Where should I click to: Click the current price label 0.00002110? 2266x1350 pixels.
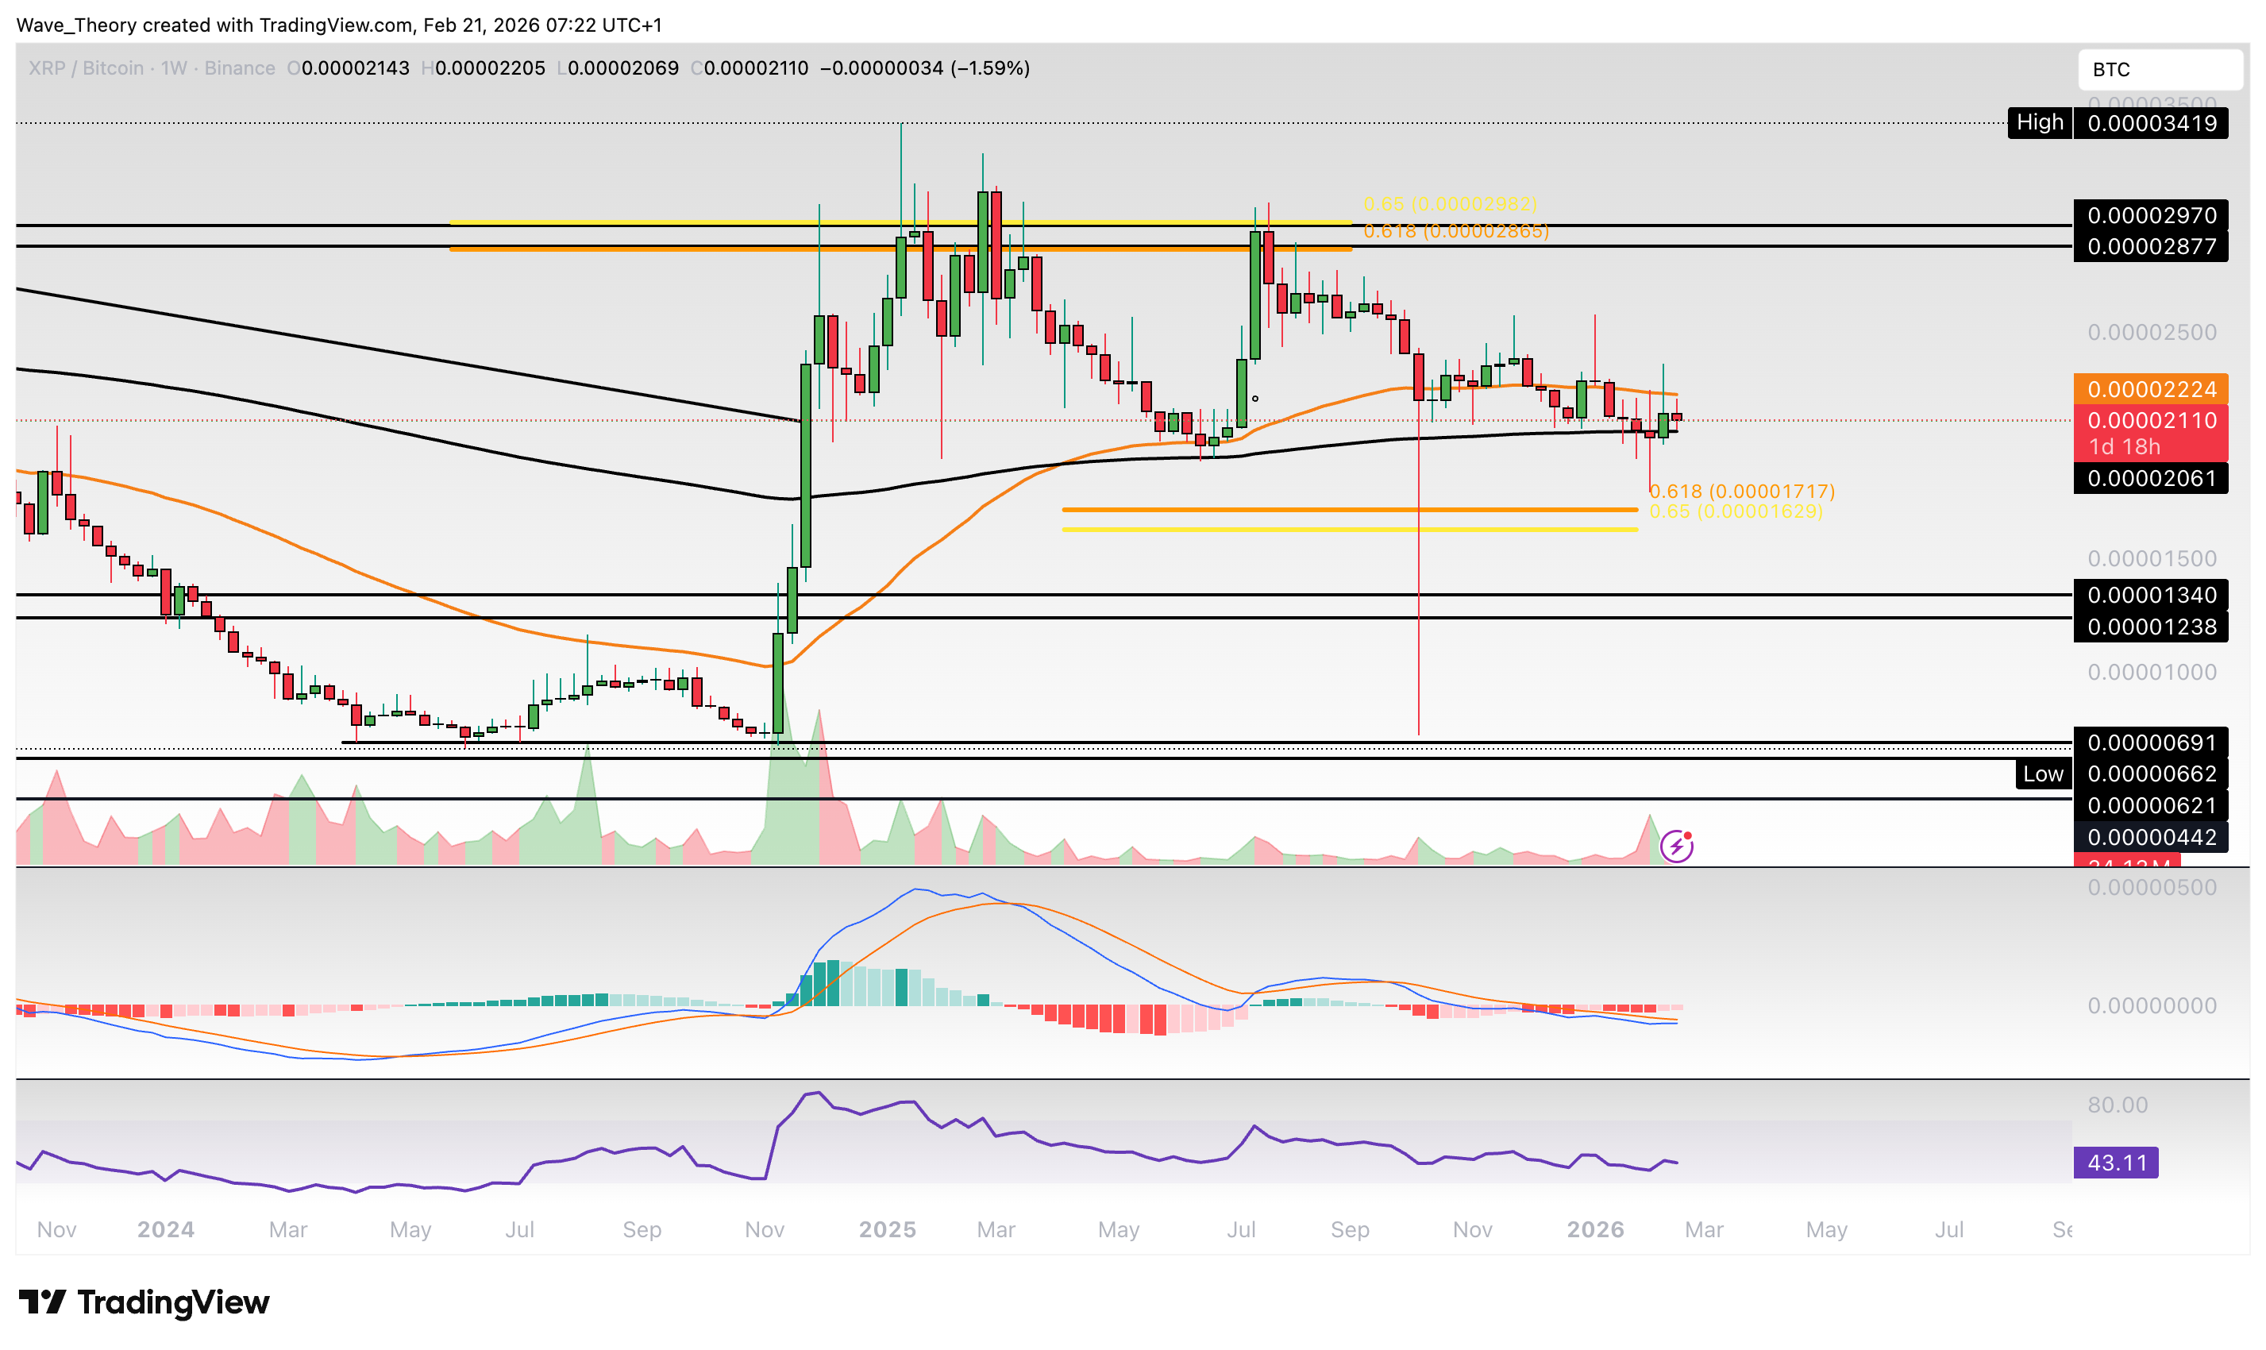[x=2151, y=420]
